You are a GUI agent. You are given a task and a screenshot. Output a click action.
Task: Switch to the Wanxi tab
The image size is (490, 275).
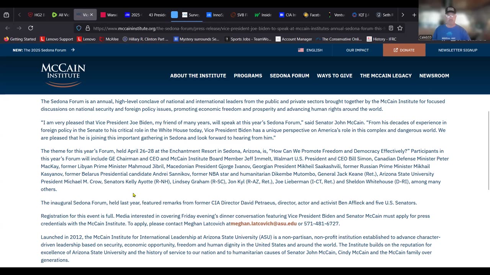(109, 15)
